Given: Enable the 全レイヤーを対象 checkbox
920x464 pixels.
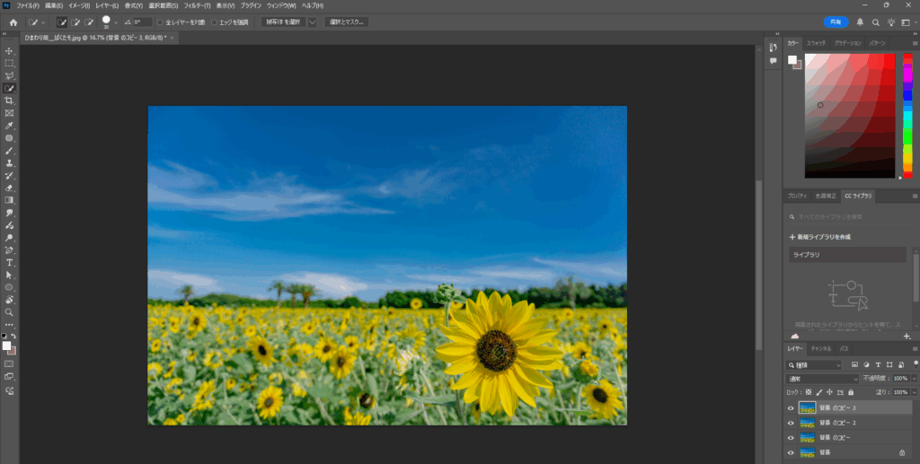Looking at the screenshot, I should pyautogui.click(x=160, y=22).
